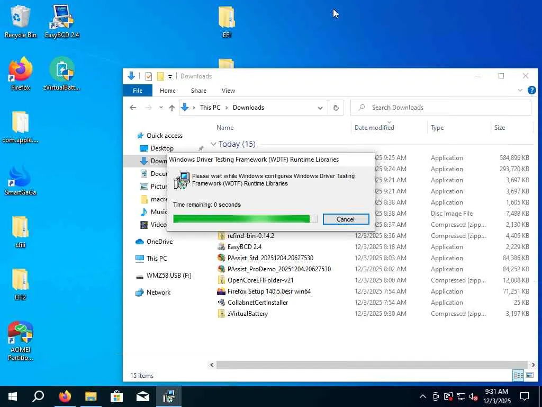
Task: Expand the ribbon chevron
Action: pos(520,90)
